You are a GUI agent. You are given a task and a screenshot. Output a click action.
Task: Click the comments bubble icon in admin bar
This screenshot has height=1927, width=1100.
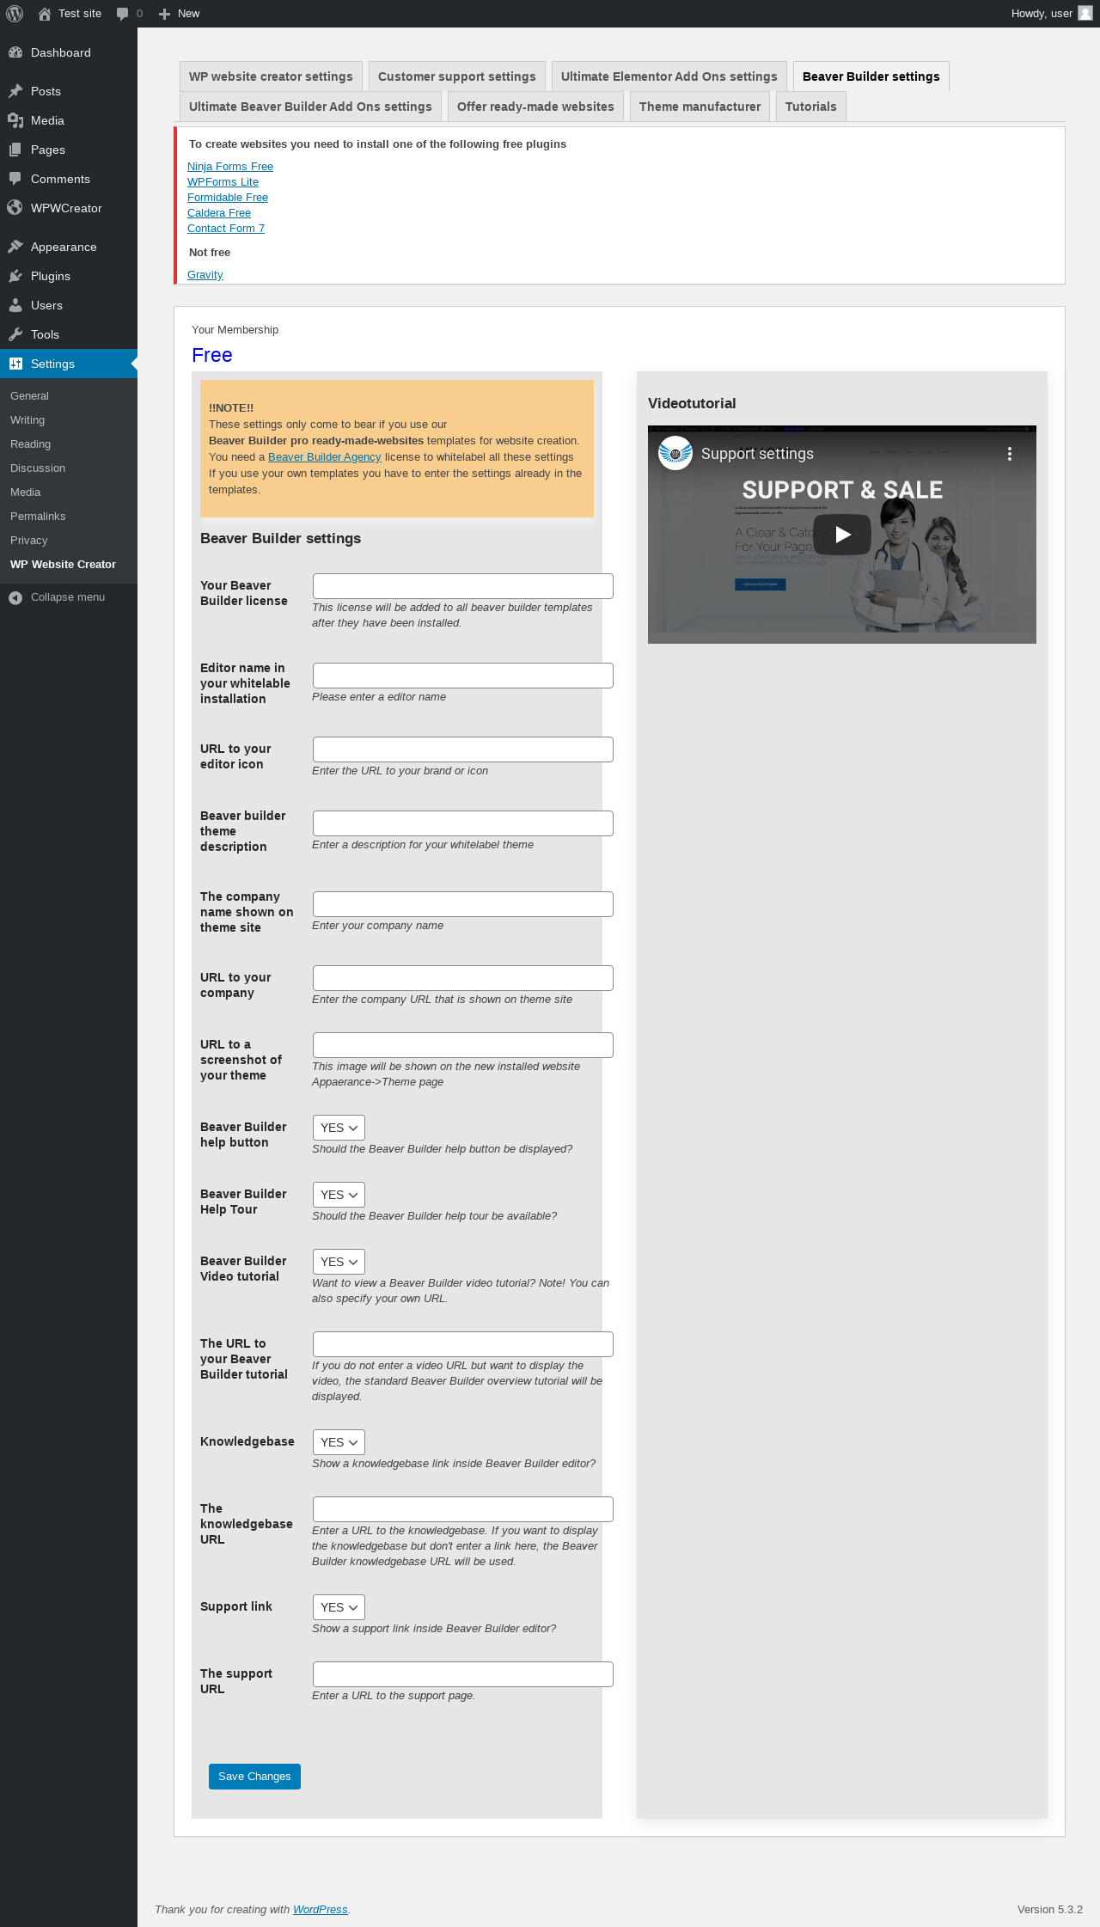(122, 14)
